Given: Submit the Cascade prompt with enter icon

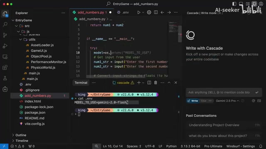Looking at the screenshot, I should (257, 92).
